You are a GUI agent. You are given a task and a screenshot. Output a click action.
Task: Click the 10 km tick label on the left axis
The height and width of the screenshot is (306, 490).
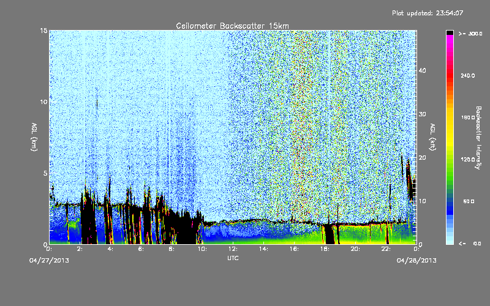pyautogui.click(x=43, y=102)
